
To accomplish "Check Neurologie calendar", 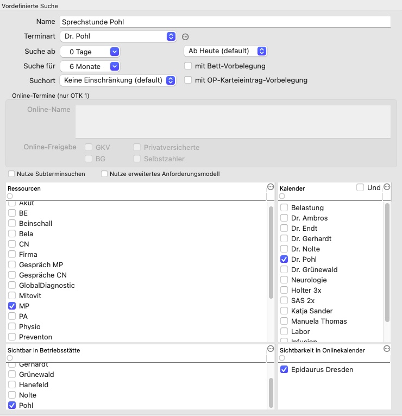I will 284,280.
